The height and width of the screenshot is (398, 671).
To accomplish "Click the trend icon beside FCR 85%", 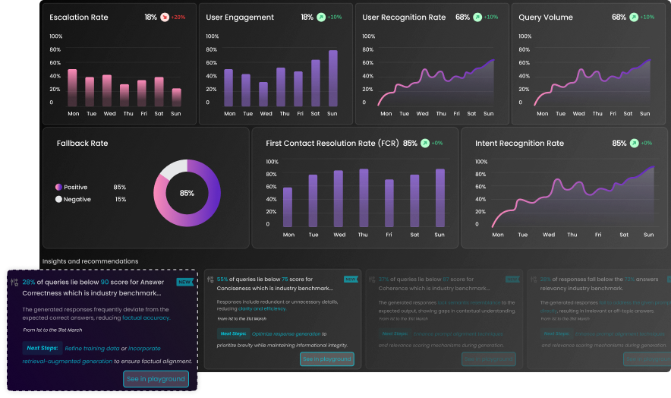I will [425, 143].
